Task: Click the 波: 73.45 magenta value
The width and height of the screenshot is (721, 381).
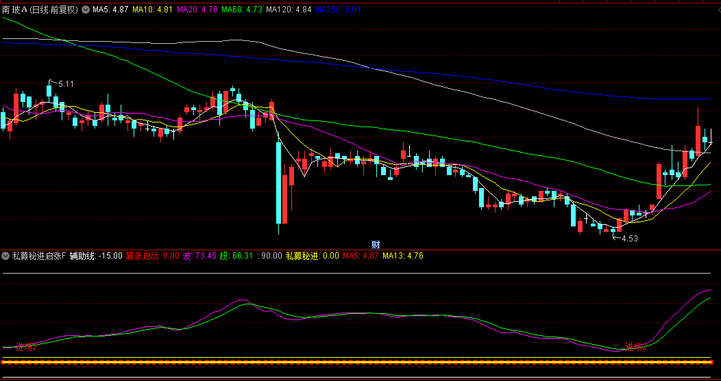Action: coord(199,256)
